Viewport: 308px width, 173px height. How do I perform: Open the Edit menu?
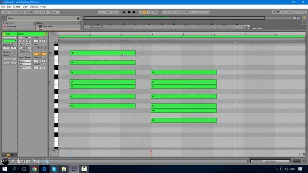coord(9,7)
